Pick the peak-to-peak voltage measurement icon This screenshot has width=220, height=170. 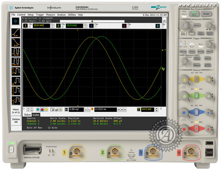coord(16,71)
